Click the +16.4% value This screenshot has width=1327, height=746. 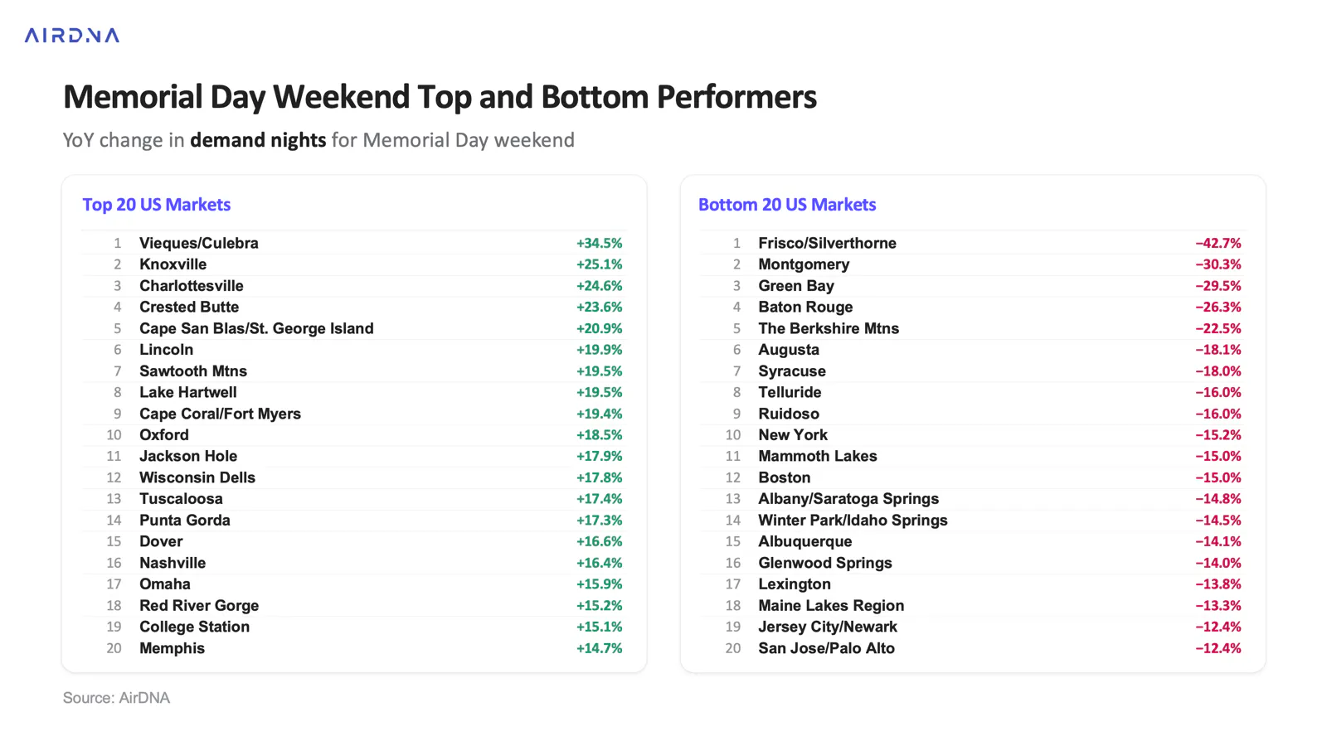[x=600, y=563]
